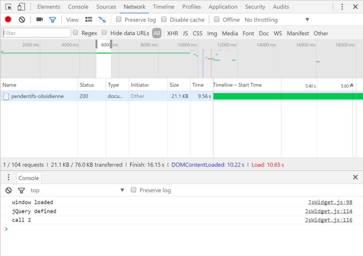The image size is (363, 256).
Task: Open JsWidget.js:114 source link
Action: coord(329,211)
